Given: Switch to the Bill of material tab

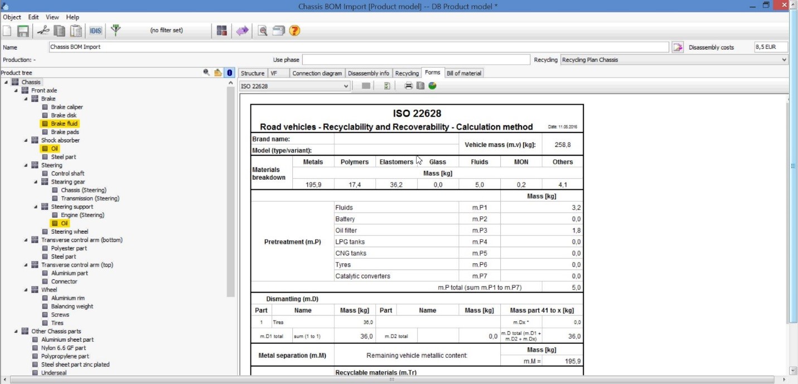Looking at the screenshot, I should [464, 73].
